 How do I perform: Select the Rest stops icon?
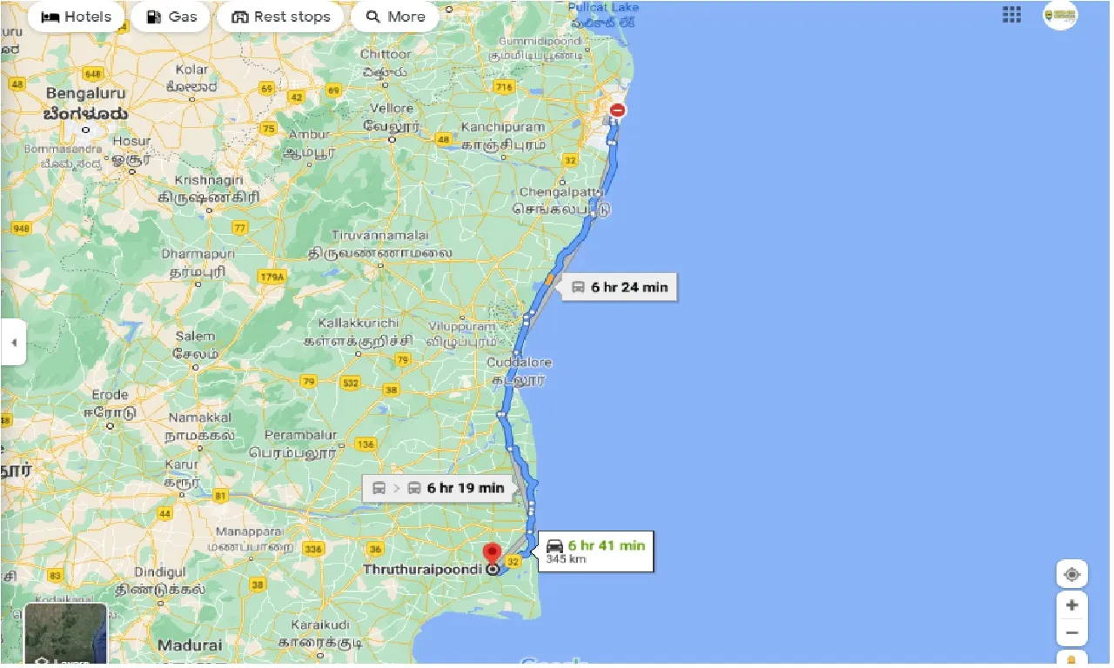click(238, 16)
